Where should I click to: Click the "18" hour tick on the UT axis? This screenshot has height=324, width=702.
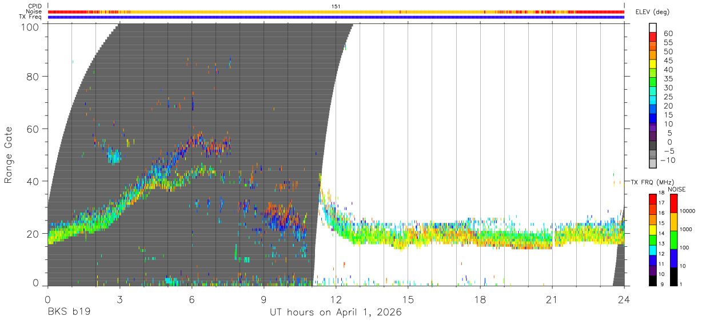point(480,299)
